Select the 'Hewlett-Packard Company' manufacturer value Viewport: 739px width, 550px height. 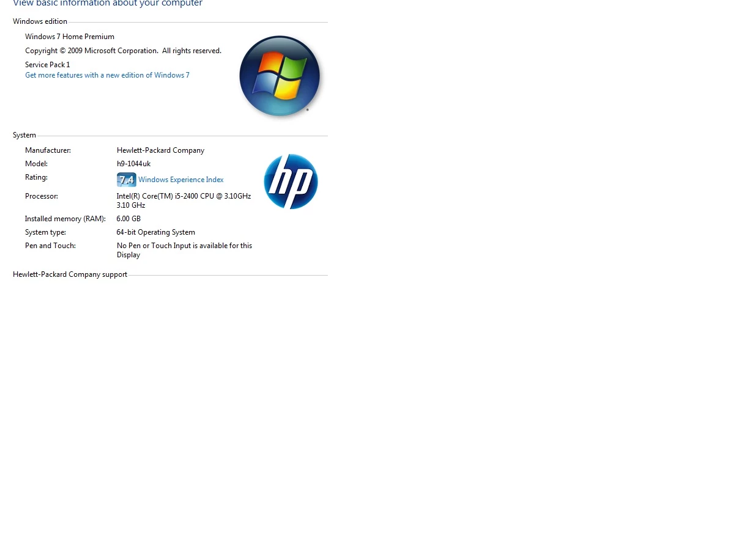tap(160, 150)
